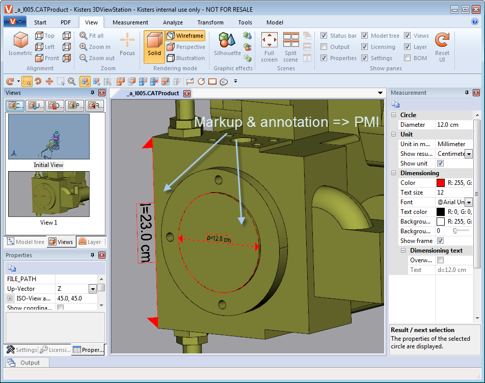
Task: Open the Analyze ribbon tab
Action: coord(173,22)
